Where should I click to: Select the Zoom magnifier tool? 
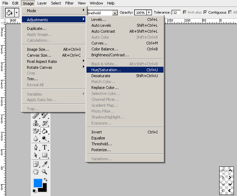[45, 172]
